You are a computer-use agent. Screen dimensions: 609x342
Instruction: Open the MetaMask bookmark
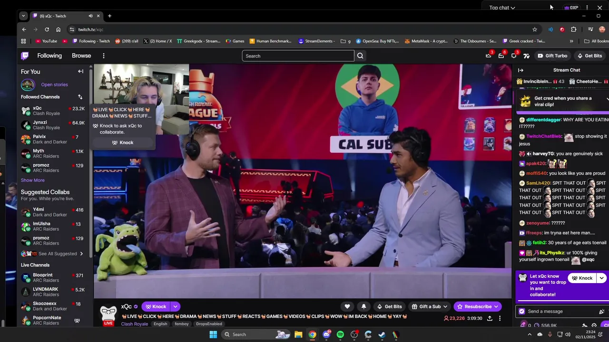pos(426,41)
